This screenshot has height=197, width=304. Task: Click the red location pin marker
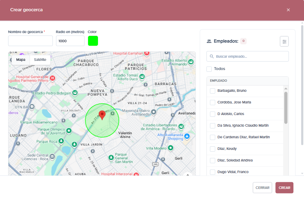102,115
